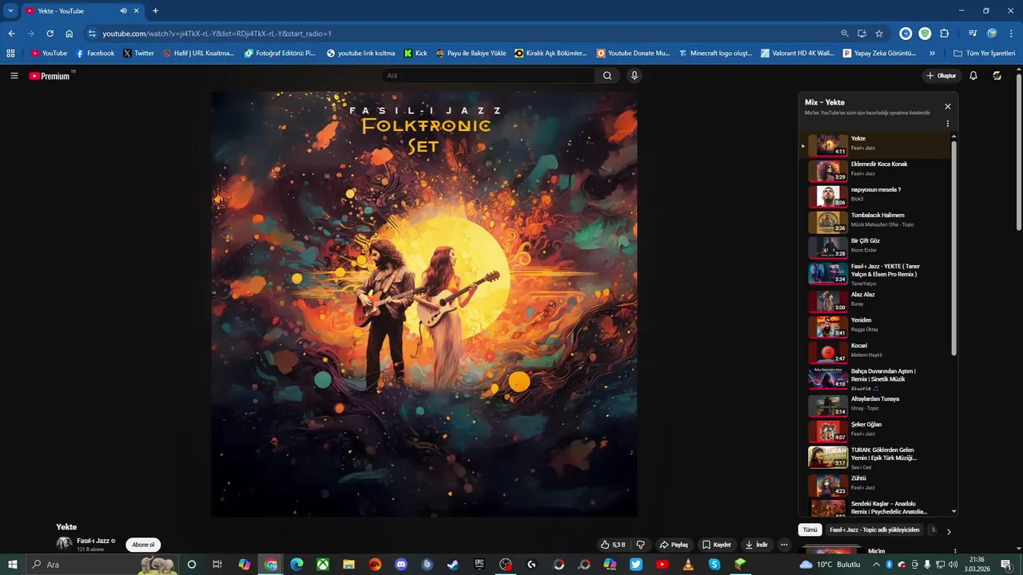Open the Windows action center notifications

1006,565
